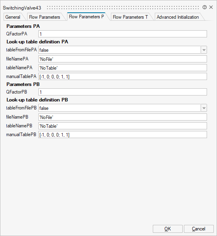This screenshot has width=217, height=236.
Task: Confirm with the OK button
Action: (168, 229)
